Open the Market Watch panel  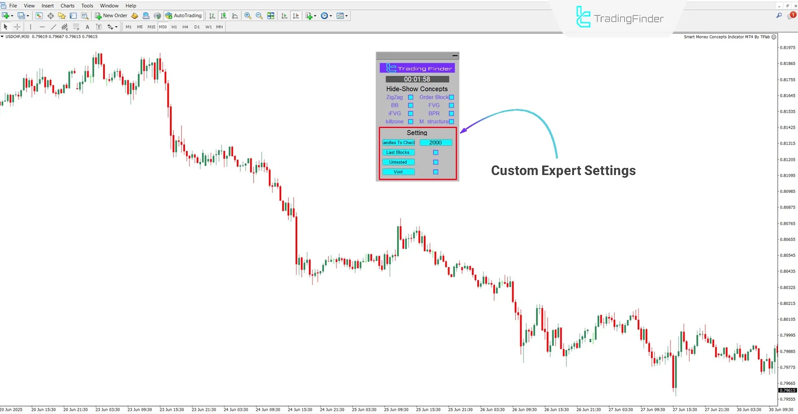click(x=39, y=15)
